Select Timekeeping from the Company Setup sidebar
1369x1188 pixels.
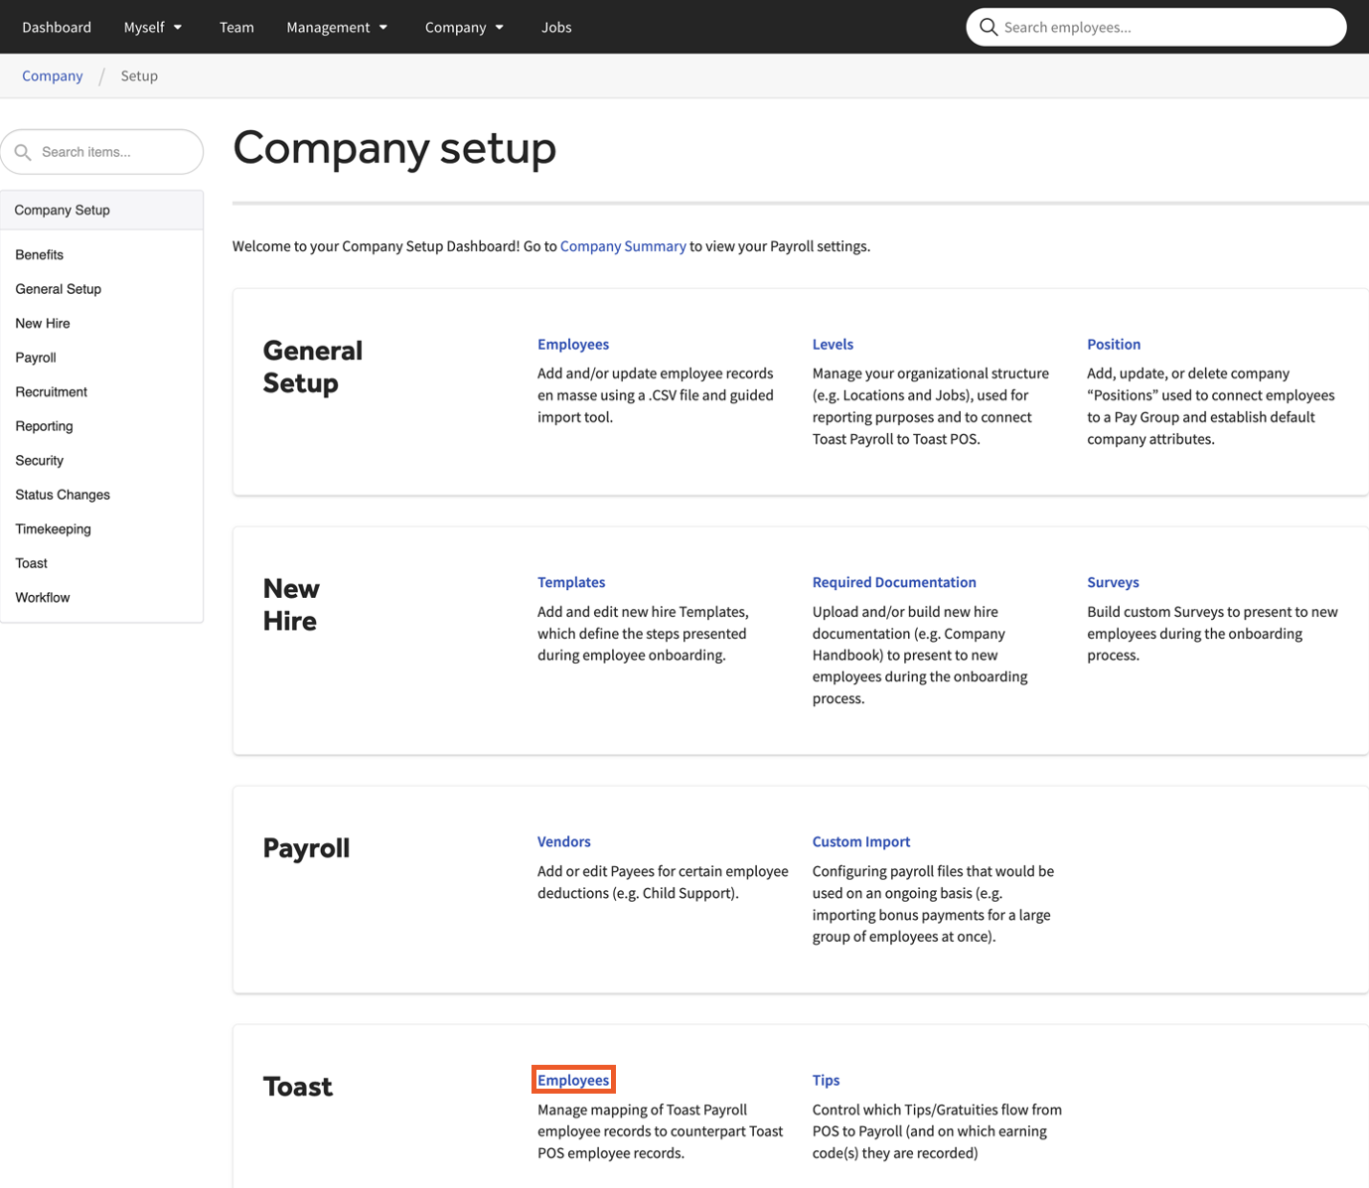(53, 528)
